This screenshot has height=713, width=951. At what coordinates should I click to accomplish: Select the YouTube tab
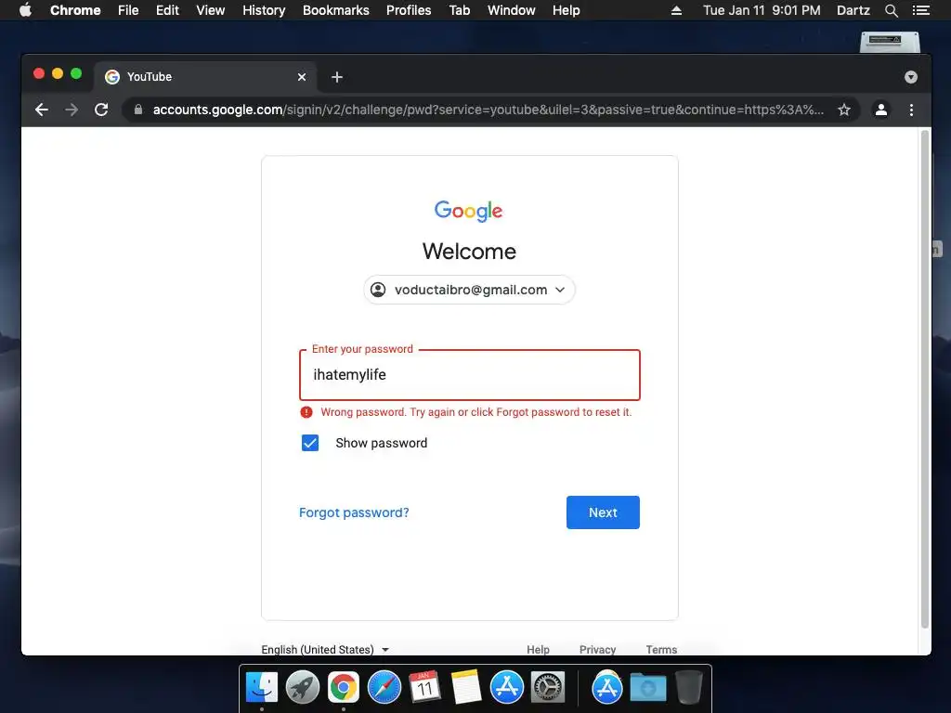pos(205,77)
